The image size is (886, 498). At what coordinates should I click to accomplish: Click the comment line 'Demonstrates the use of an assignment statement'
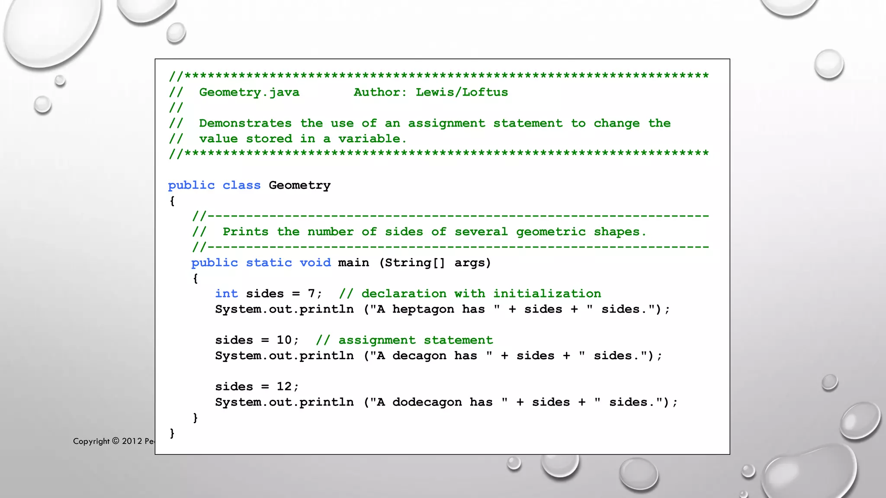(x=420, y=124)
